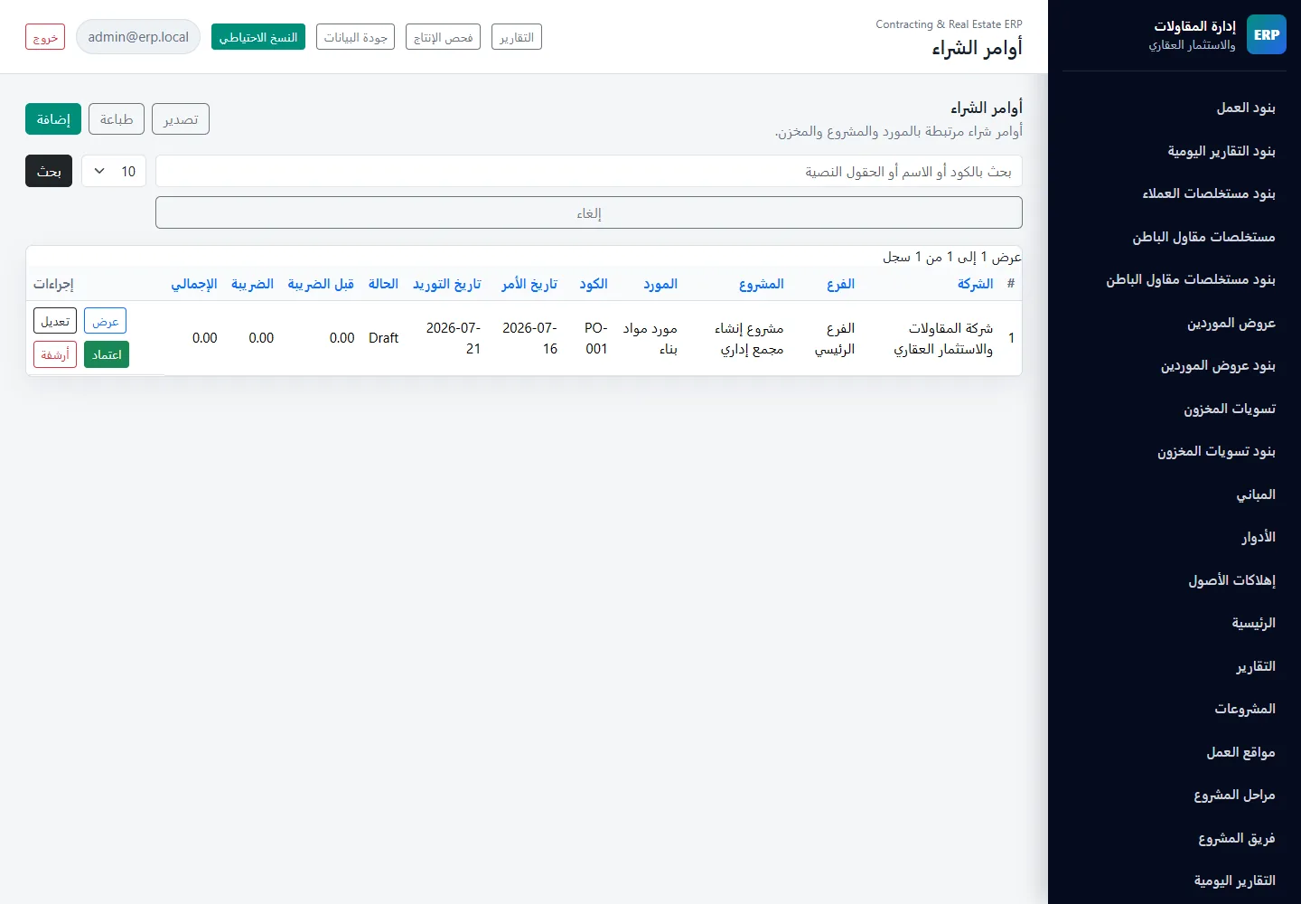The width and height of the screenshot is (1301, 904).
Task: Click supplier cell مورد مواد بناء
Action: click(650, 338)
